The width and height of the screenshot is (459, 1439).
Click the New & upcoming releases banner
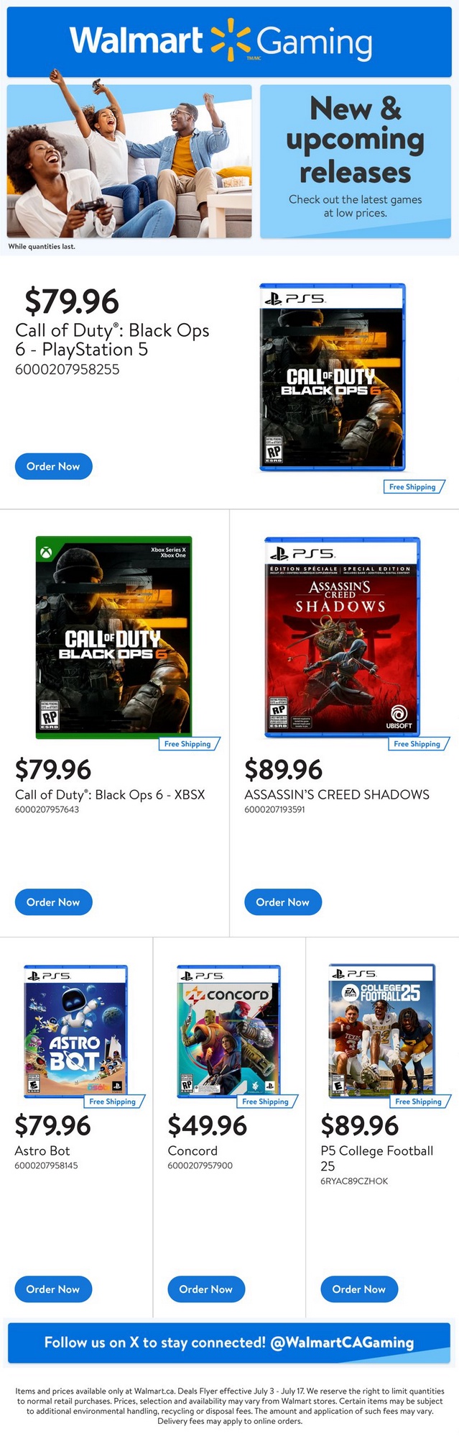click(355, 161)
